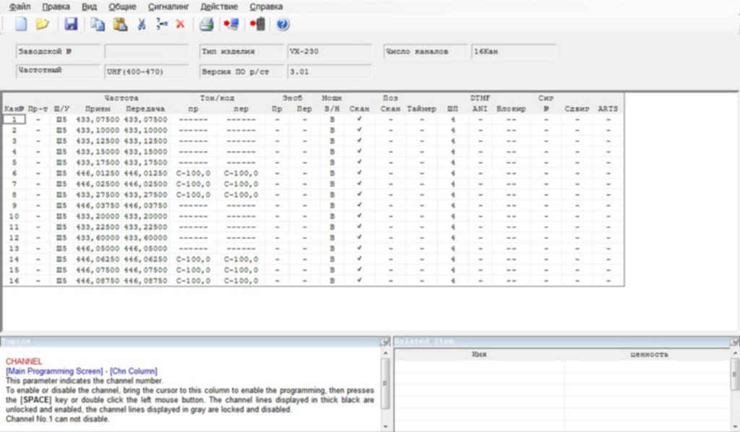This screenshot has width=740, height=432.
Task: Click the pin button on Topics panel
Action: 384,341
